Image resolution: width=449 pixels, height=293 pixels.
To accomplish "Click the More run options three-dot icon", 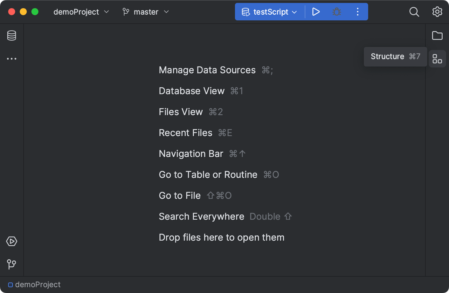I will pos(357,12).
